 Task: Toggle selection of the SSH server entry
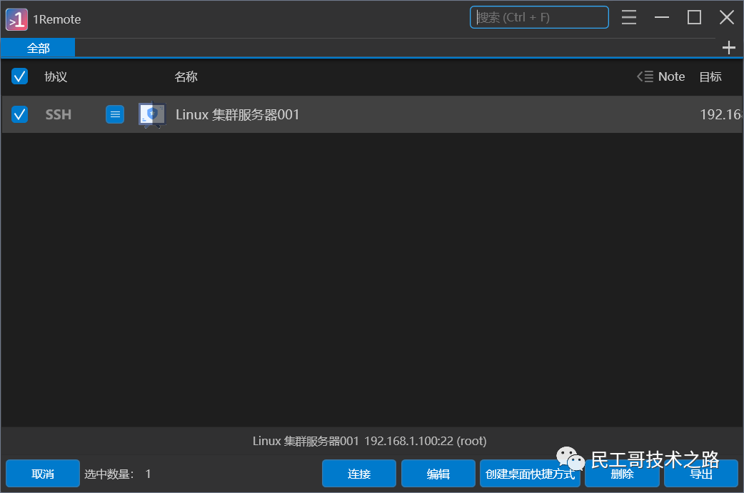click(19, 114)
